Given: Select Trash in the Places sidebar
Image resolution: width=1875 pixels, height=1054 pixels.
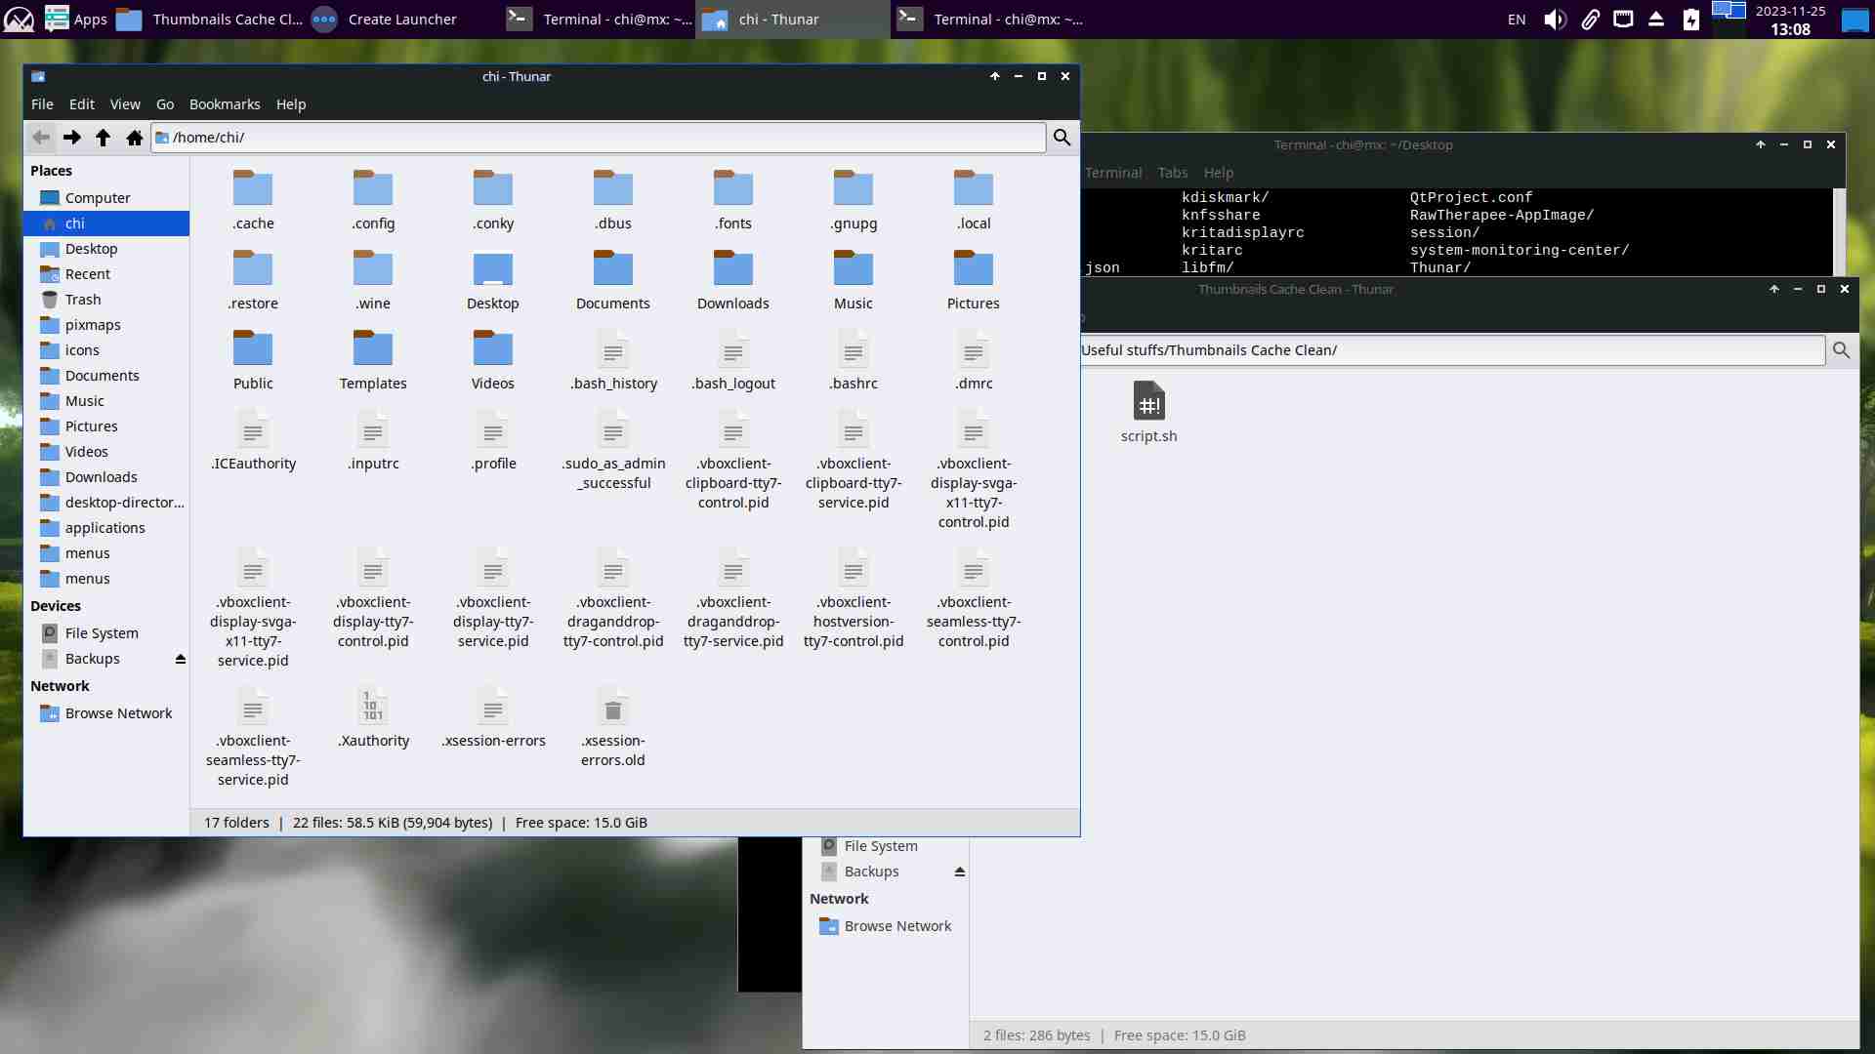Looking at the screenshot, I should pyautogui.click(x=83, y=300).
